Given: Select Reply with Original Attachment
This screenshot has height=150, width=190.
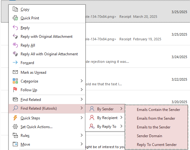Looking at the screenshot, I should tap(46, 37).
